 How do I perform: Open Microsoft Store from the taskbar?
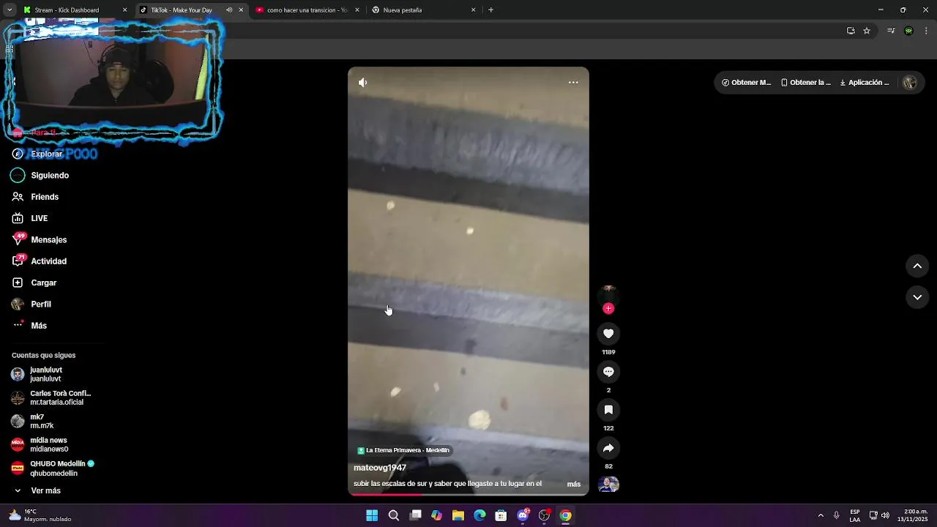[501, 516]
